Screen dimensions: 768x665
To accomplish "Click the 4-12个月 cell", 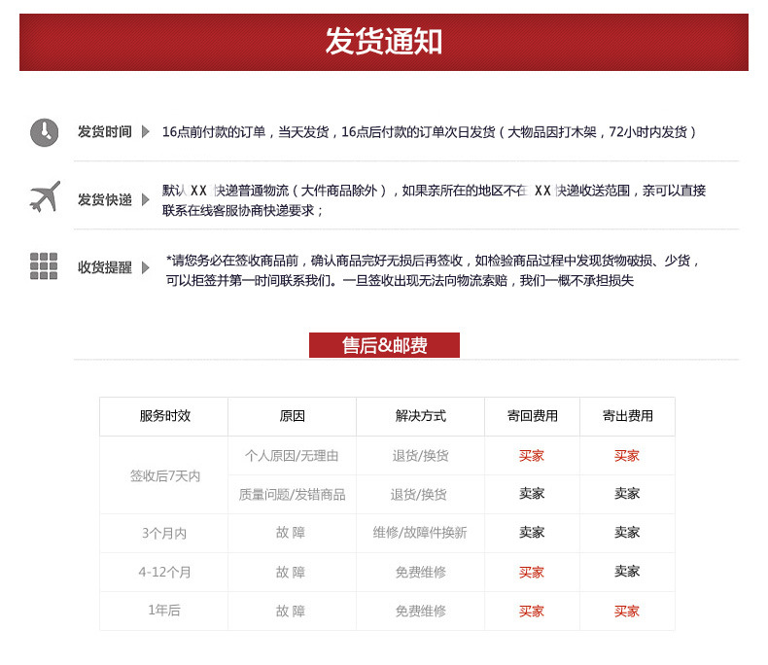I will [164, 572].
